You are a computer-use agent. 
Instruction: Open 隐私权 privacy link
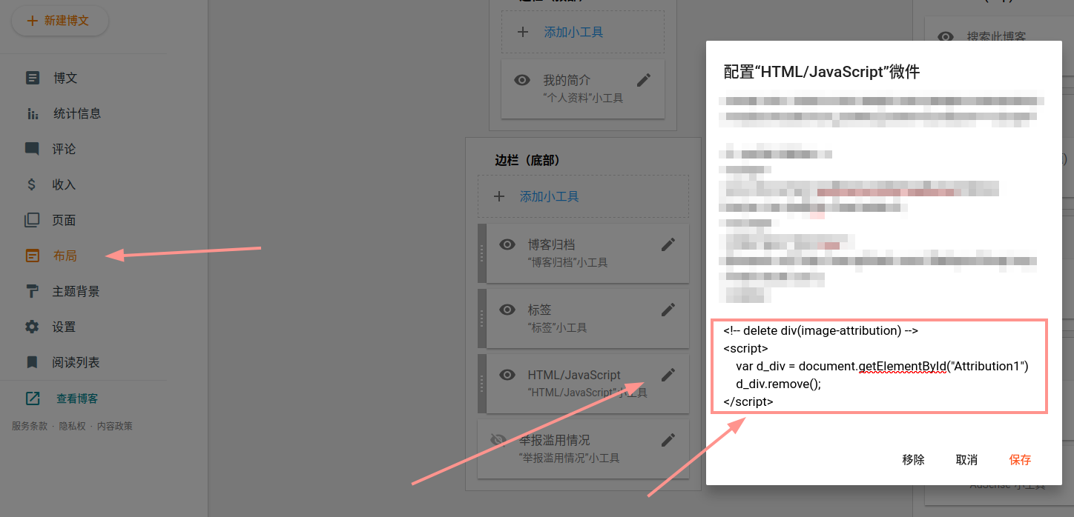[73, 426]
